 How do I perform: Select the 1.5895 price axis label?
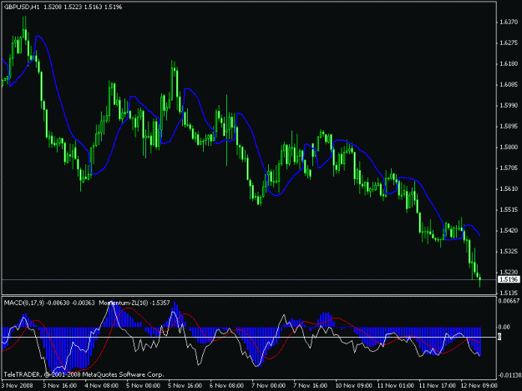509,126
